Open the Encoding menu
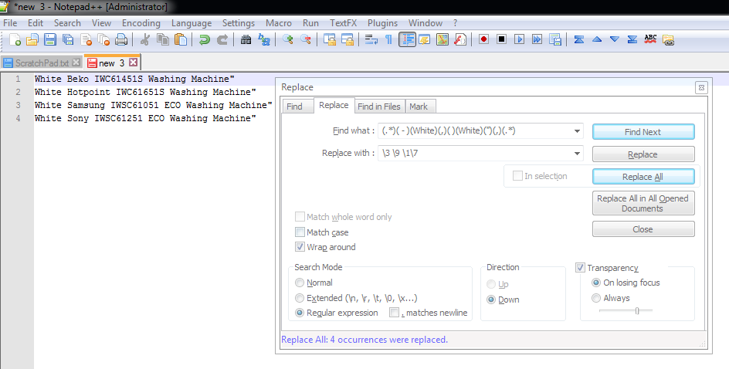The height and width of the screenshot is (369, 729). [141, 22]
